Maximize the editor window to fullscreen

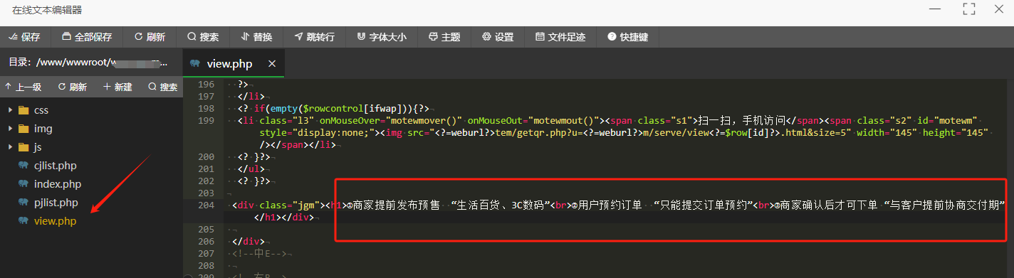click(968, 9)
